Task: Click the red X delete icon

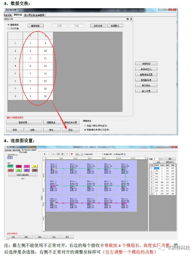Action: [72, 154]
